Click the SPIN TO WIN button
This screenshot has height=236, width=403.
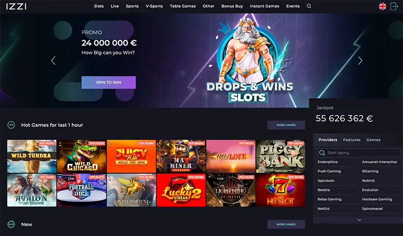pyautogui.click(x=108, y=83)
